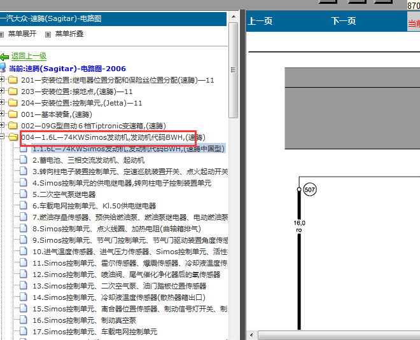Viewport: 420px width, 340px height.
Task: Go to previous page with 上一页
Action: click(260, 21)
